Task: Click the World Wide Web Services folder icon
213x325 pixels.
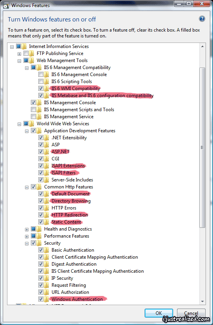Action: 32,124
